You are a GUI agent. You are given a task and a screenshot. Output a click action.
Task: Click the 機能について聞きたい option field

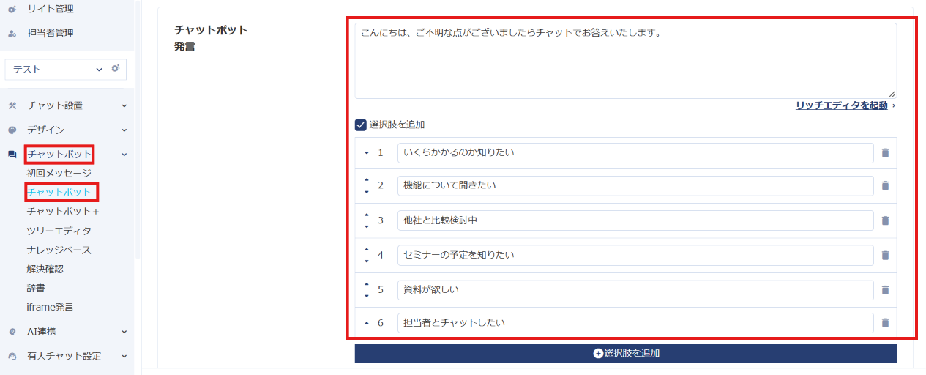pyautogui.click(x=635, y=186)
